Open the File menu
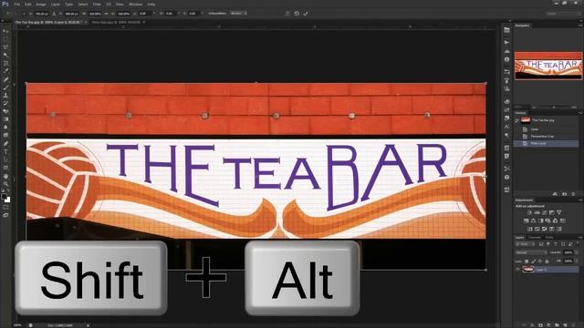584x328 pixels. click(17, 4)
